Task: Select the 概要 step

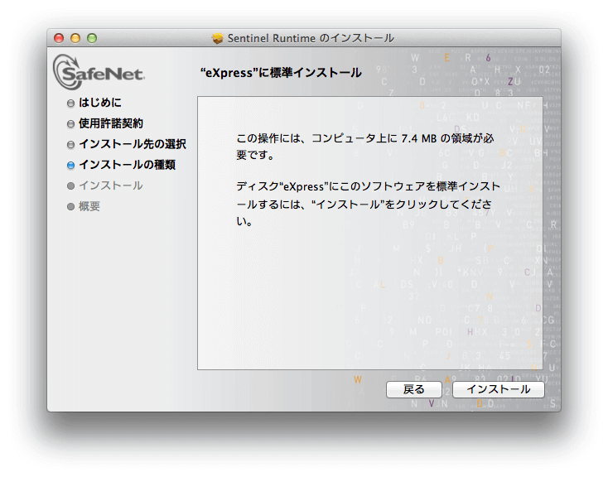Action: pyautogui.click(x=89, y=206)
